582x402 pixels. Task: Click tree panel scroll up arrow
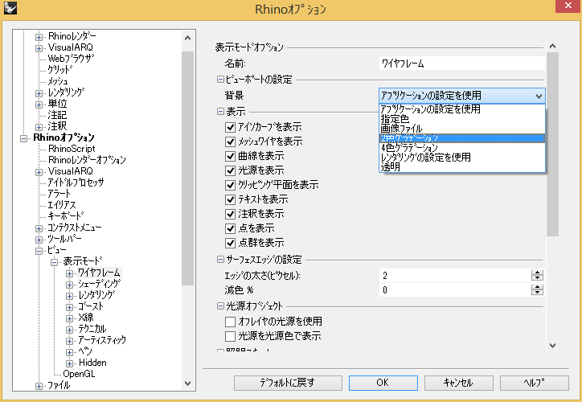187,38
